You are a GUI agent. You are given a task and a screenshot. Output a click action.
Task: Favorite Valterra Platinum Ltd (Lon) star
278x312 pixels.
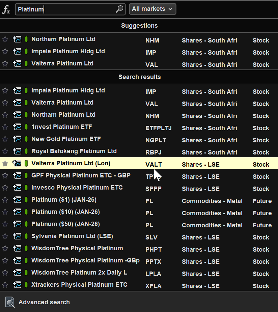5,164
